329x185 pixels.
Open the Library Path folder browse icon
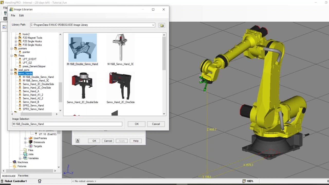point(161,25)
